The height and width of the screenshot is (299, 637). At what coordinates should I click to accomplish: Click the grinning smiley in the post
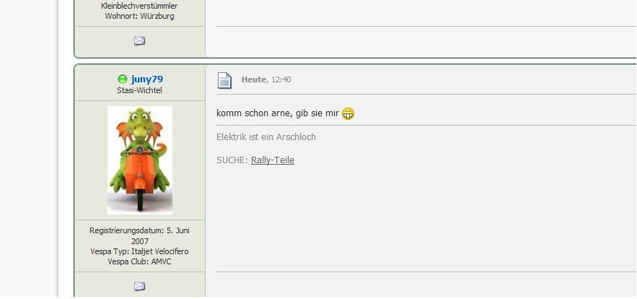348,113
